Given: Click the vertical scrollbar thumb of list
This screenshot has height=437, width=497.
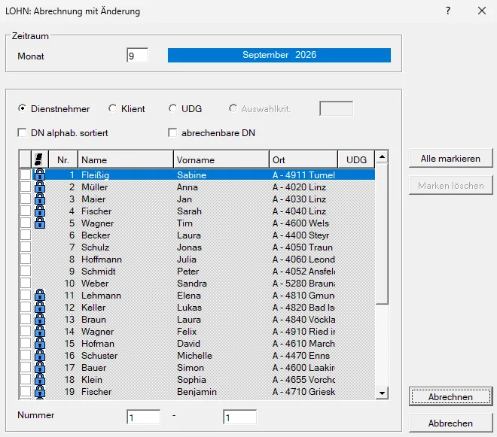Looking at the screenshot, I should click(x=383, y=234).
